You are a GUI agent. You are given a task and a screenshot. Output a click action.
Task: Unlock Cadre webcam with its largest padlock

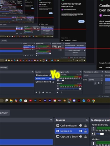click(x=85, y=126)
